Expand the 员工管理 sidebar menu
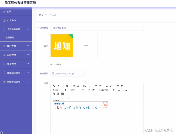176x134 pixels. (x=16, y=64)
